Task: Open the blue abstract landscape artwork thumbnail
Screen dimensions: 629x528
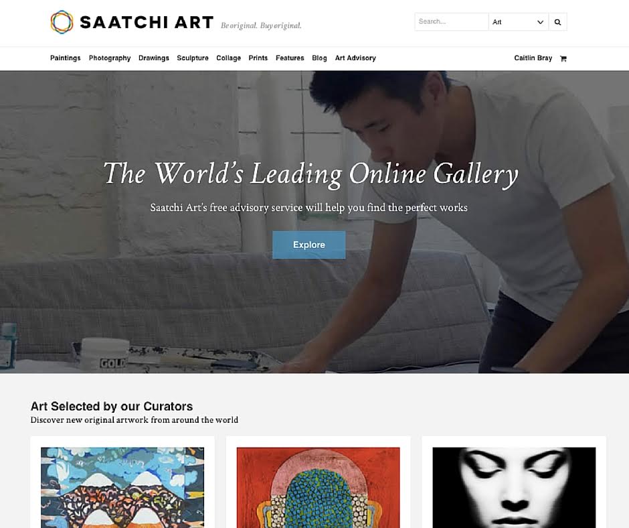Action: click(122, 487)
